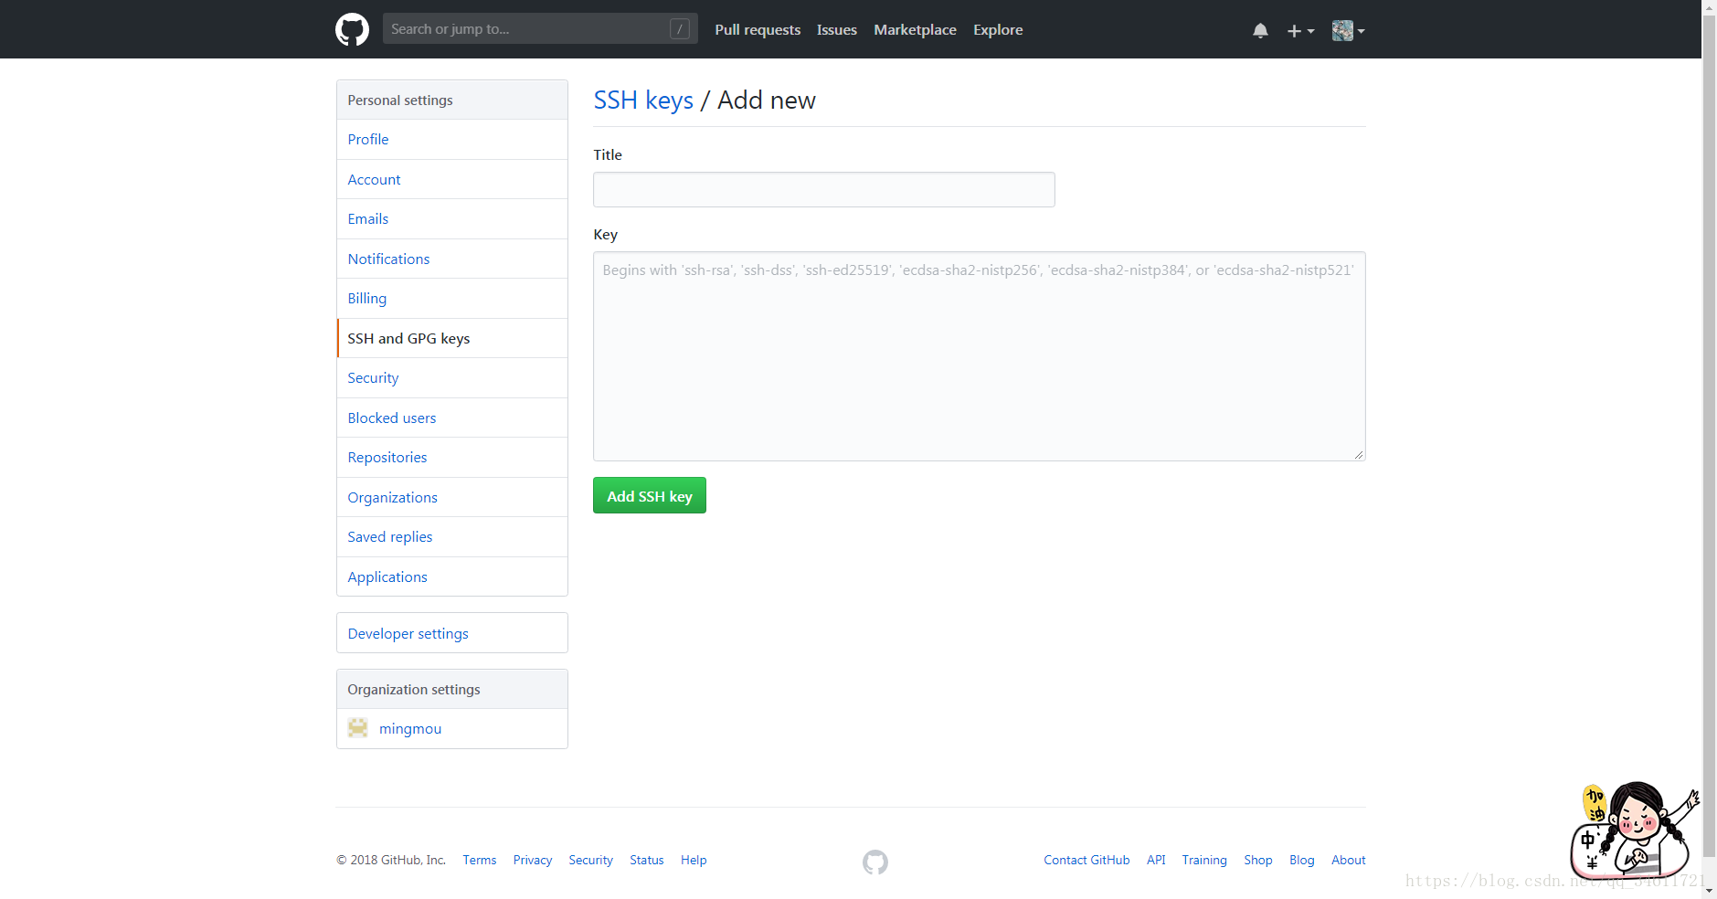Click the mingmou organization avatar
The width and height of the screenshot is (1717, 899).
click(x=358, y=728)
